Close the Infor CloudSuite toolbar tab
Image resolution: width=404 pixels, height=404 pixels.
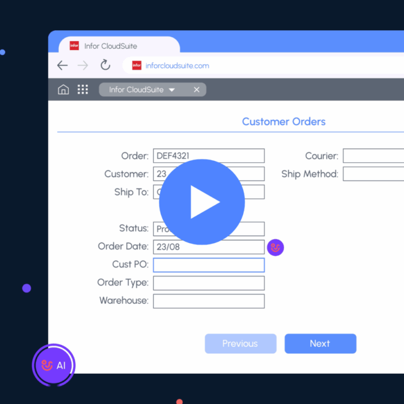coord(197,90)
